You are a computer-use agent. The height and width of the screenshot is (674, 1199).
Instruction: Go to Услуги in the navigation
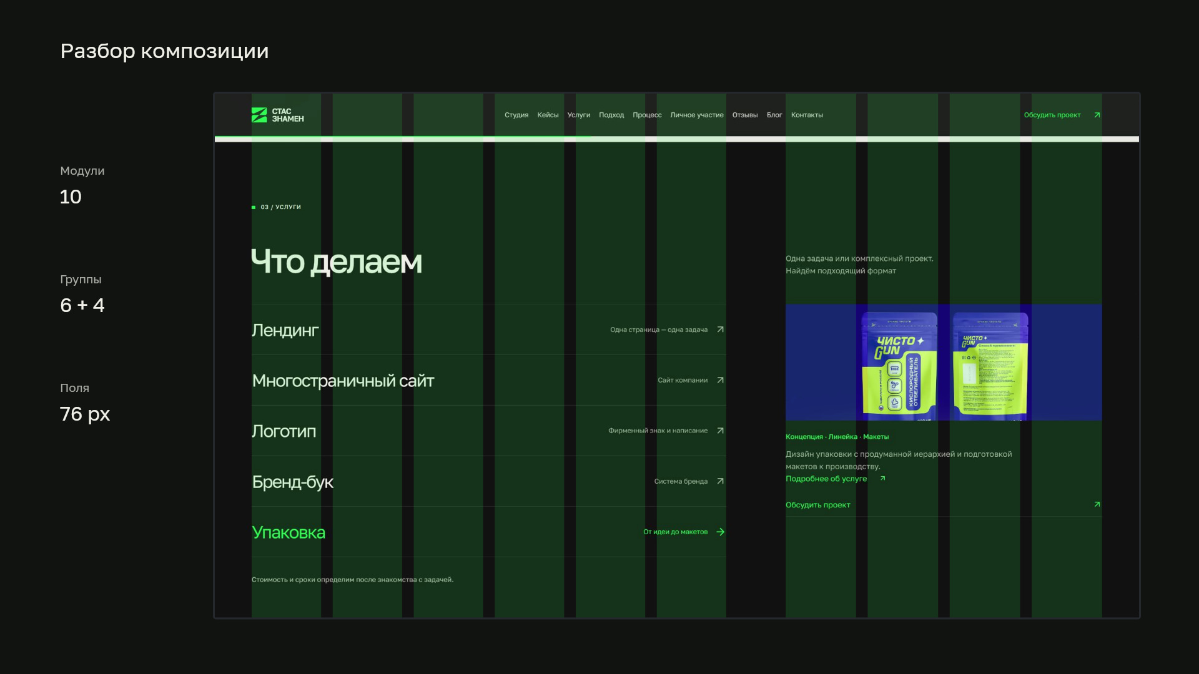click(578, 115)
